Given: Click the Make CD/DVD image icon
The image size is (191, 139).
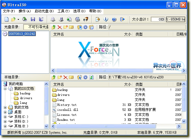Looking at the screenshot, I should (53, 19).
